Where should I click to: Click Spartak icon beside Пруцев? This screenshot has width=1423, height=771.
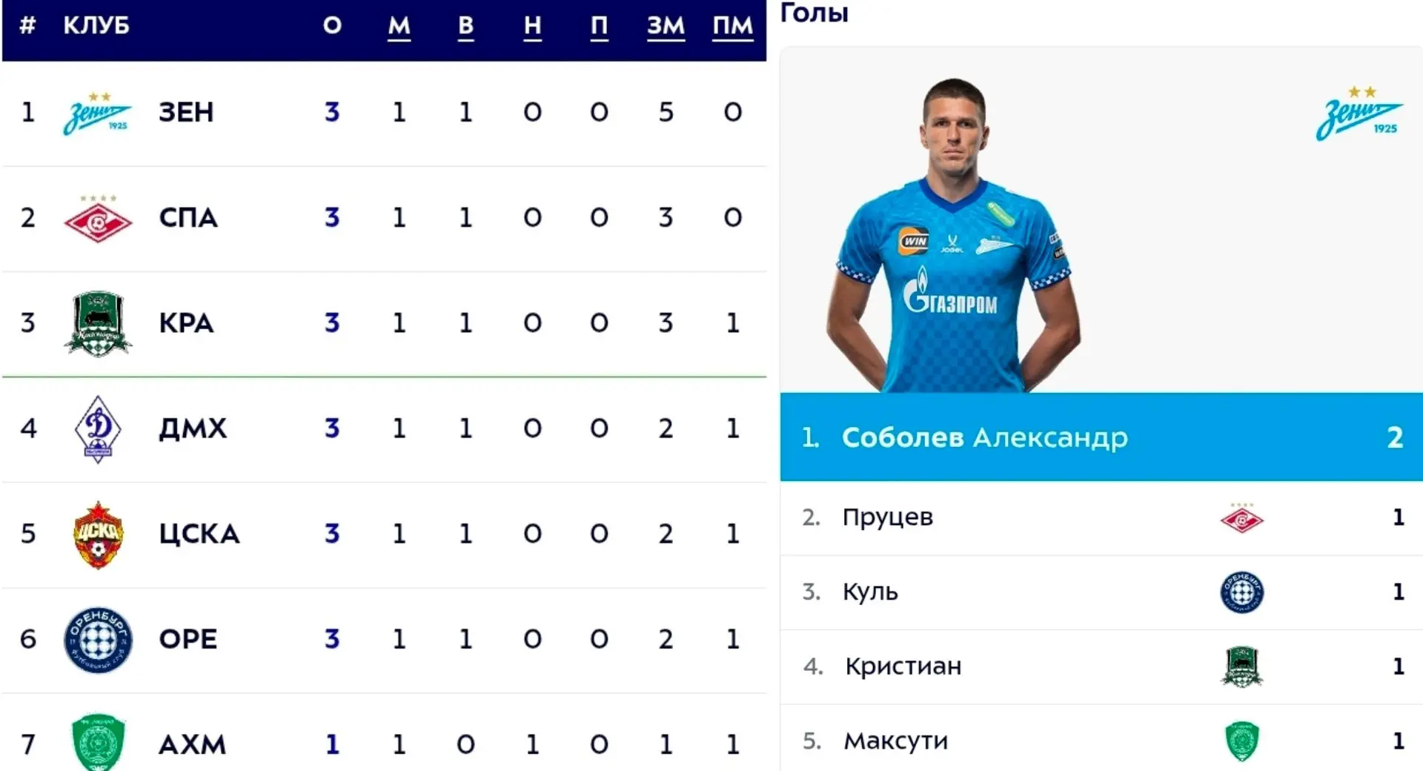[x=1242, y=517]
